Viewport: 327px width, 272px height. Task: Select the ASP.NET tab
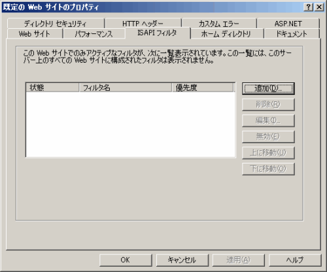[288, 24]
